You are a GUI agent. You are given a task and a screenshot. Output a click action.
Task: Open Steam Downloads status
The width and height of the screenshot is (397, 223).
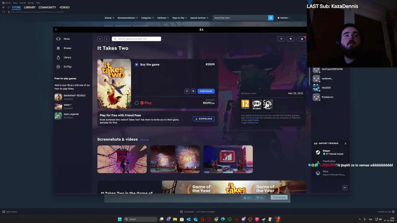click(197, 212)
